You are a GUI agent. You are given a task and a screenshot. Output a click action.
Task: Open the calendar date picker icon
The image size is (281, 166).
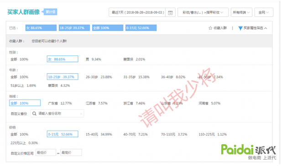[170, 13]
